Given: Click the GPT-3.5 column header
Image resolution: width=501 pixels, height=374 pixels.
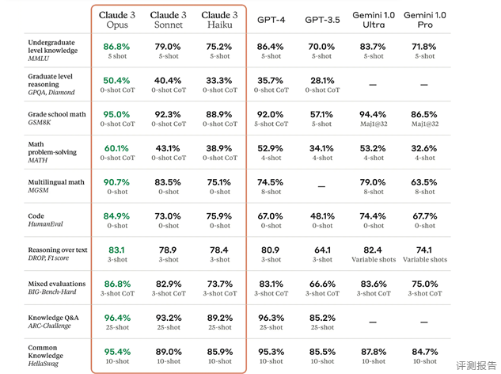Looking at the screenshot, I should 322,20.
